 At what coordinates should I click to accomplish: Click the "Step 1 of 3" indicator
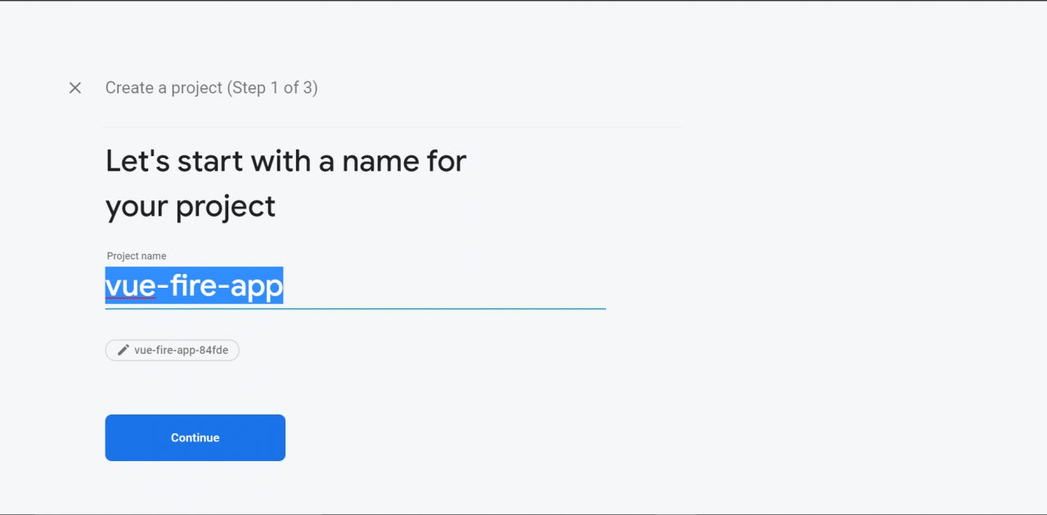[x=272, y=87]
